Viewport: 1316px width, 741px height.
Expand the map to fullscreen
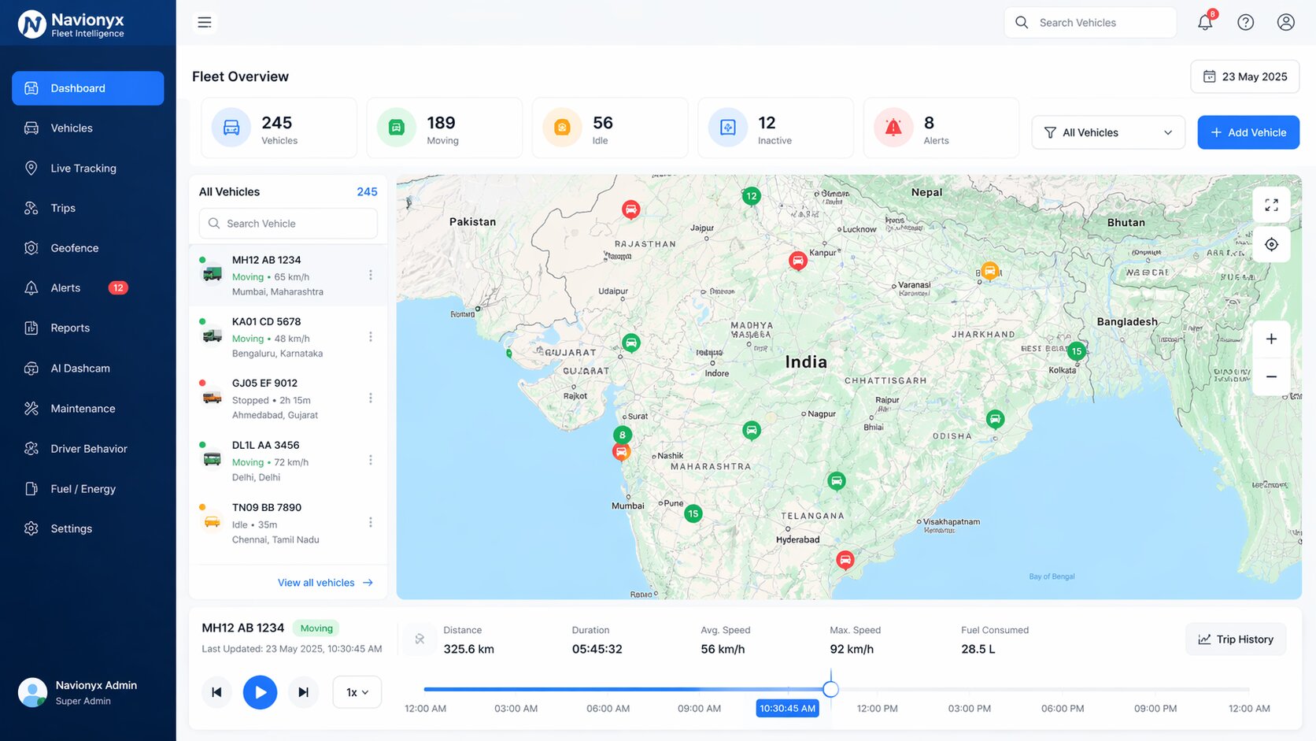[x=1271, y=204]
